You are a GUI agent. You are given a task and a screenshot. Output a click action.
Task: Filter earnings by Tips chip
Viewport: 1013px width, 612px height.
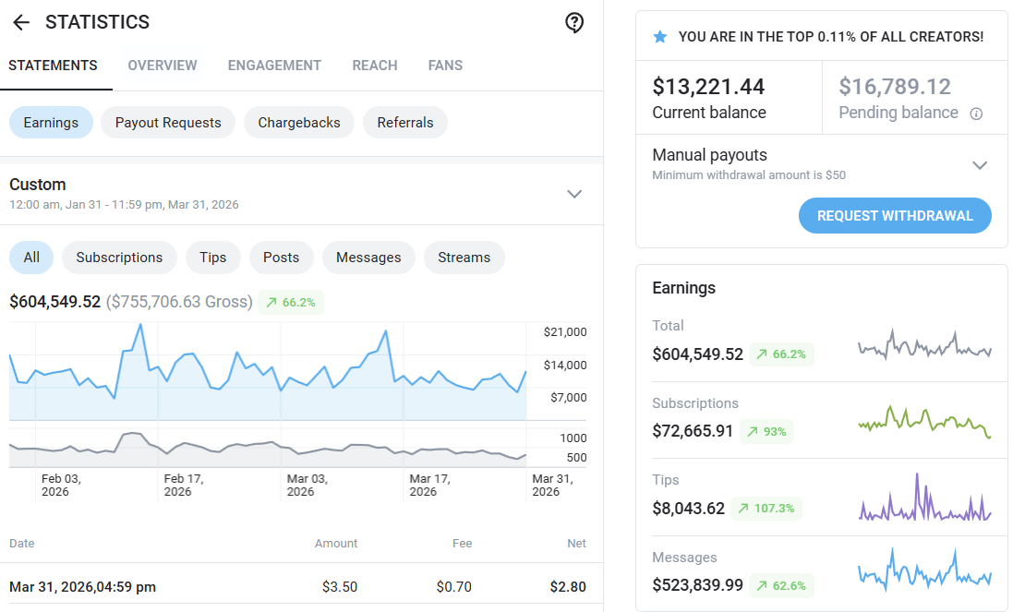coord(212,258)
